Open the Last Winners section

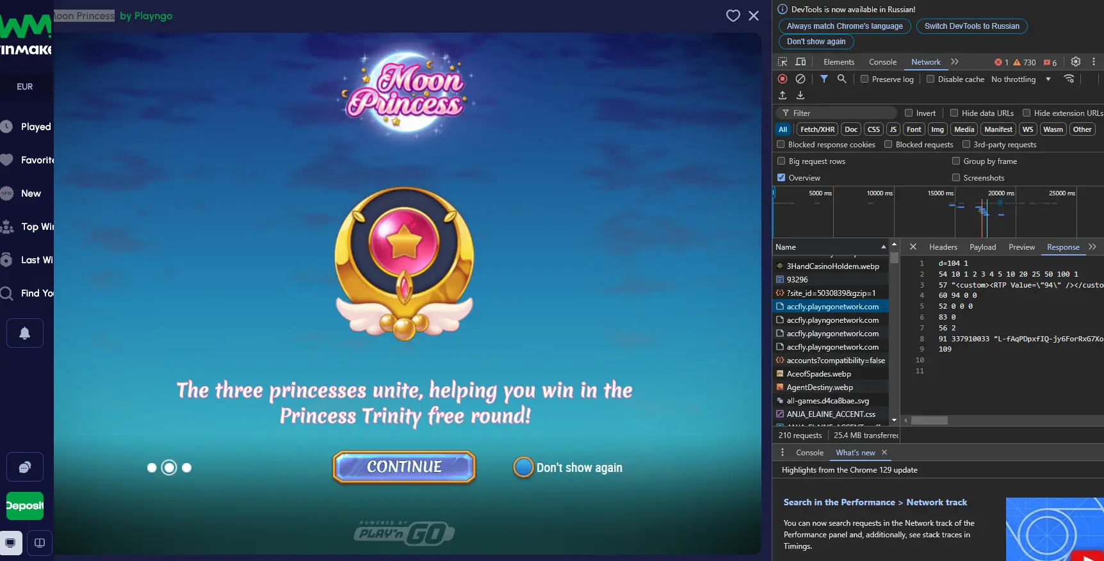pyautogui.click(x=26, y=260)
